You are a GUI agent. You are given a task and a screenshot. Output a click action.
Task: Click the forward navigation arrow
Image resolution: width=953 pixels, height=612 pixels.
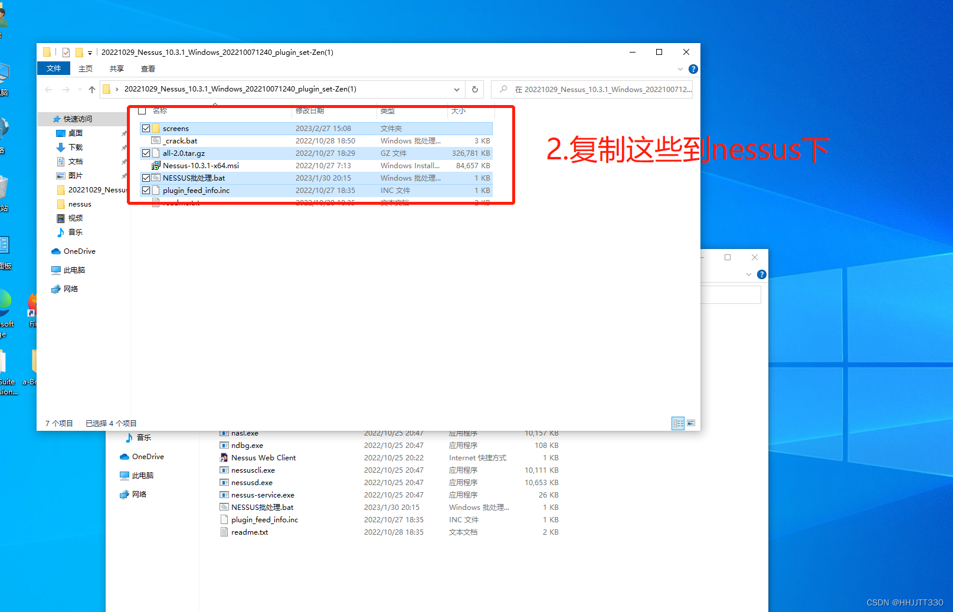[66, 90]
